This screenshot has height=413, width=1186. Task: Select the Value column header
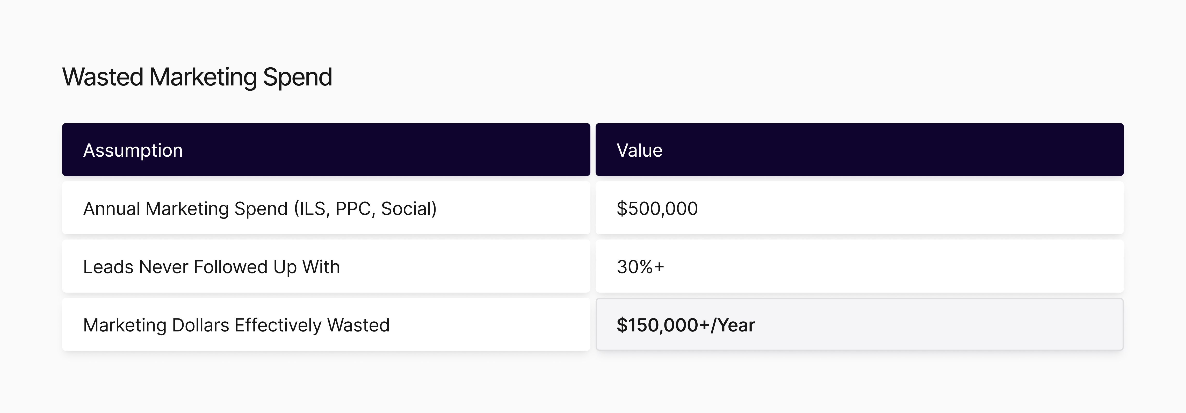[x=639, y=150]
